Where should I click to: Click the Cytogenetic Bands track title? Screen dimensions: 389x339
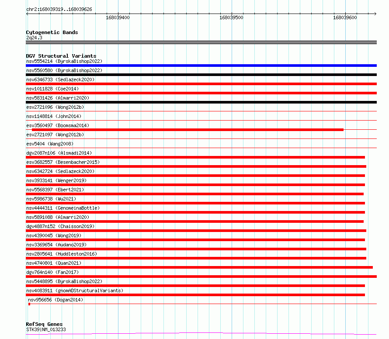click(52, 32)
